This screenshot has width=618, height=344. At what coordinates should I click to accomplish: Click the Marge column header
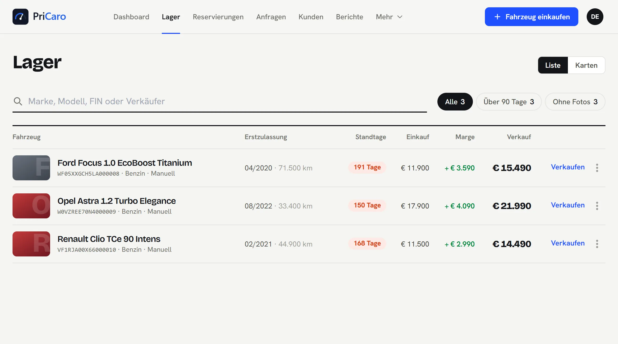pos(465,137)
